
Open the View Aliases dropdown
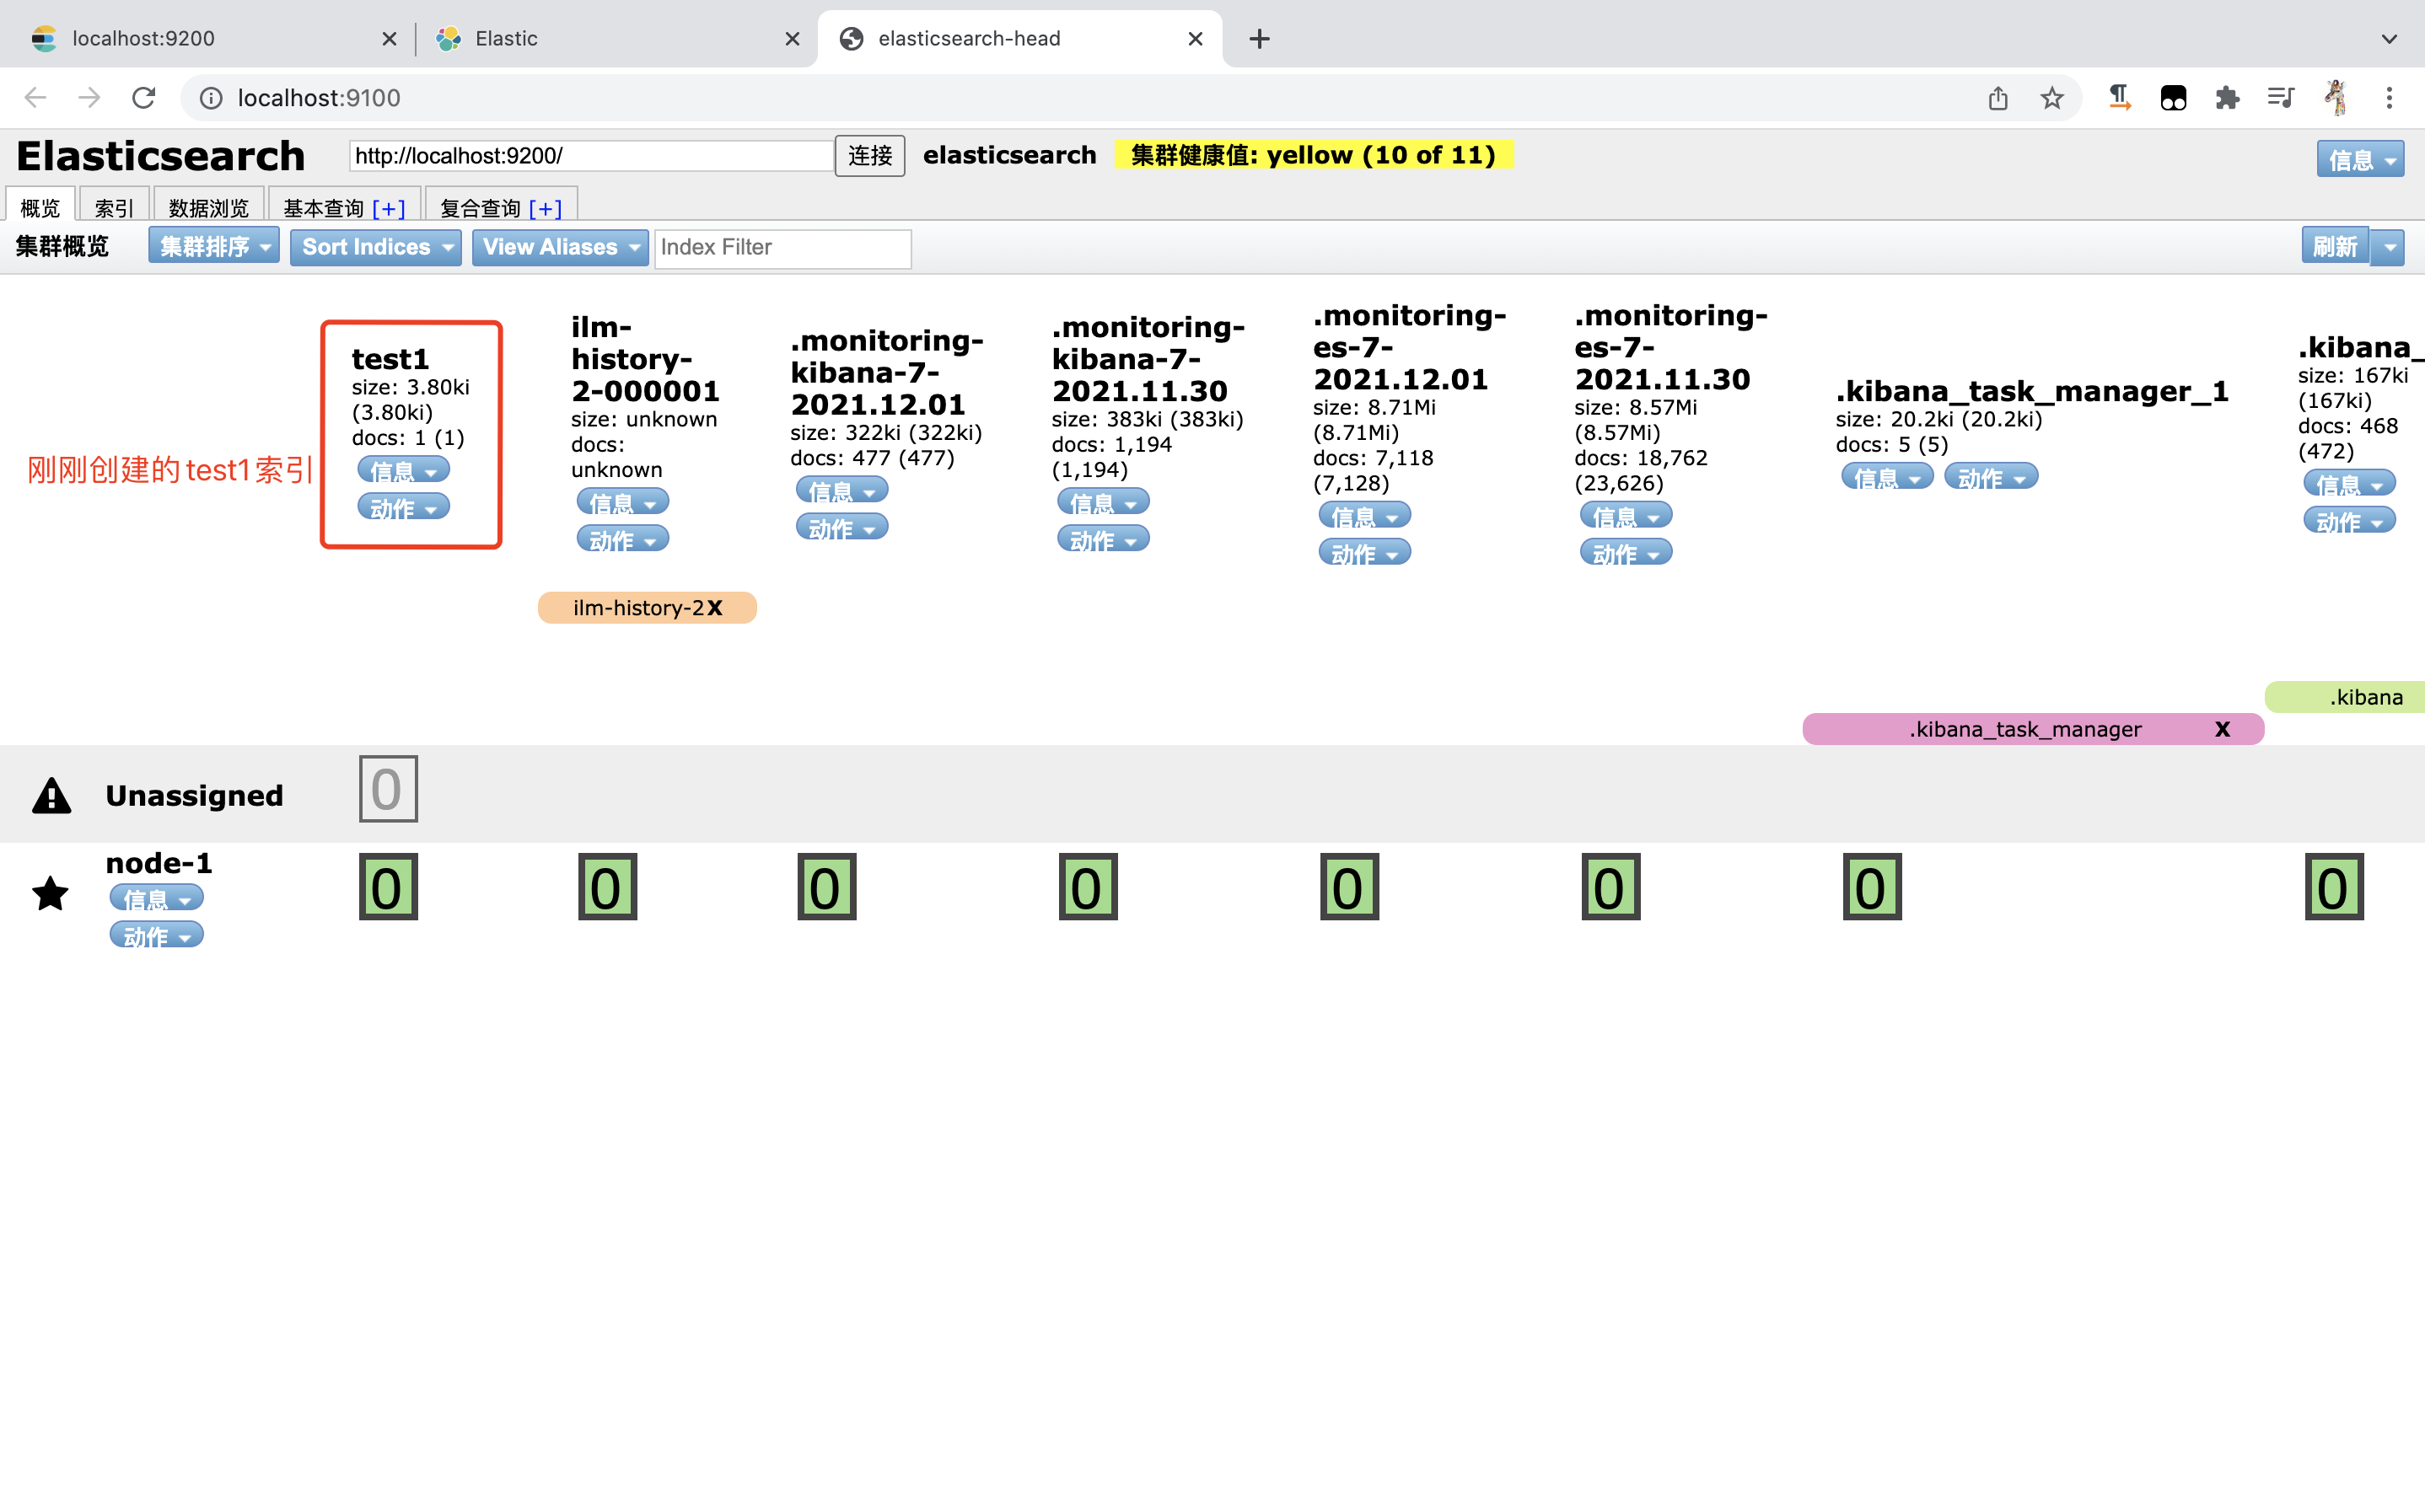[560, 247]
